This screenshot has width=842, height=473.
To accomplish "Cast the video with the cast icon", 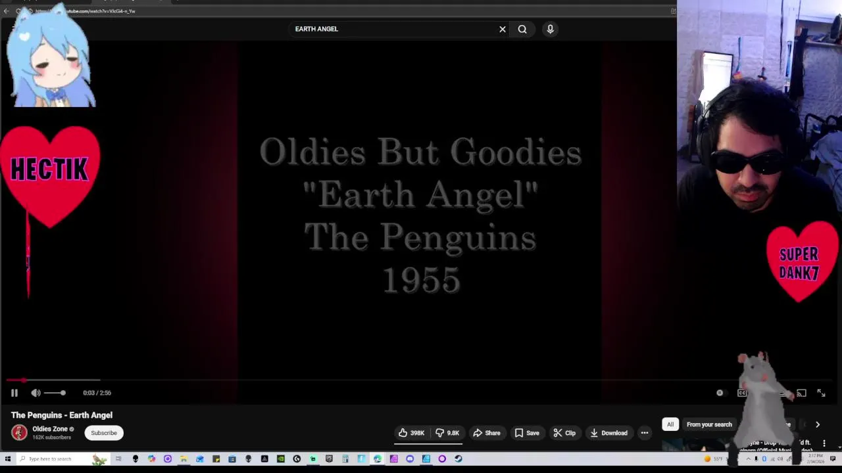I will [801, 393].
